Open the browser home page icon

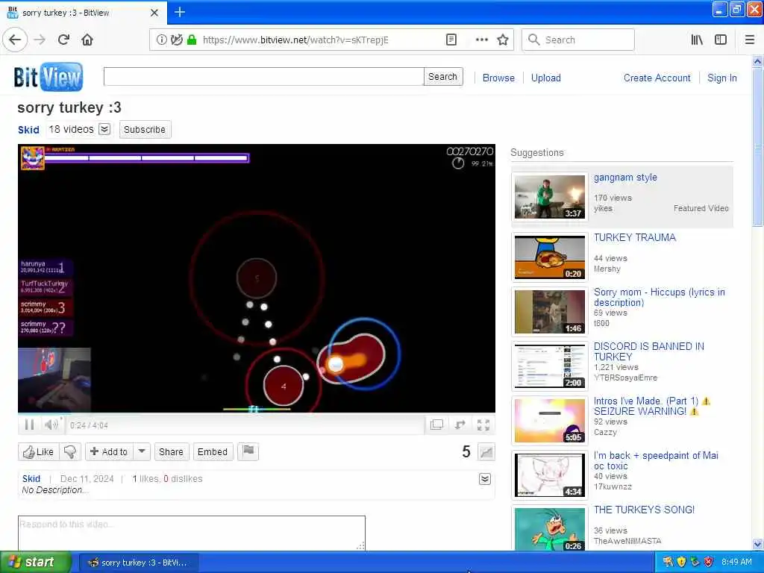pos(87,40)
